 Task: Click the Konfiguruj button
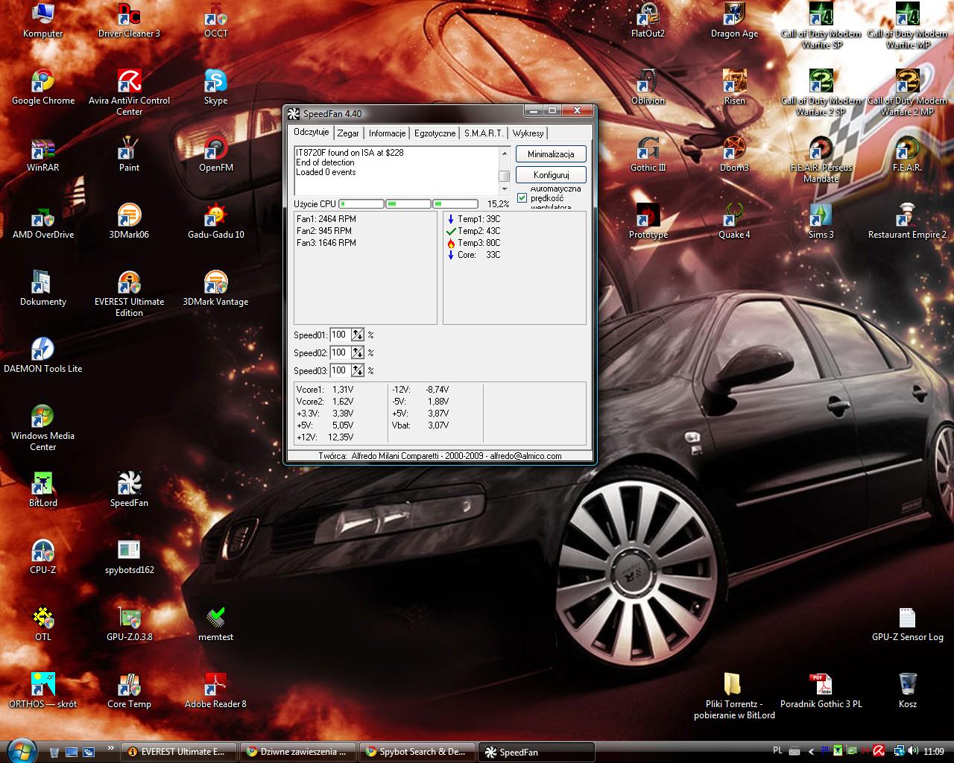click(551, 175)
